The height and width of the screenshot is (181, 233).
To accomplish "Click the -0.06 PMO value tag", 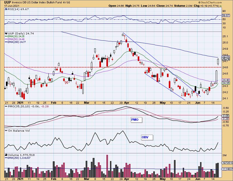I will (x=226, y=116).
